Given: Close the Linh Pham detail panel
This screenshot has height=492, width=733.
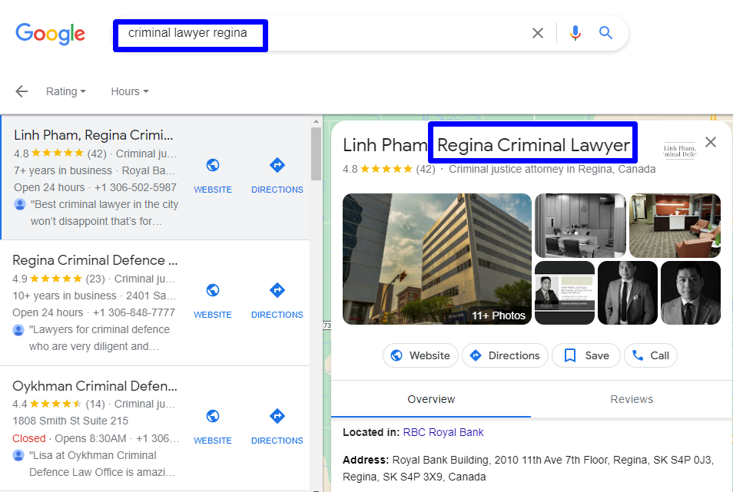Looking at the screenshot, I should pos(711,141).
